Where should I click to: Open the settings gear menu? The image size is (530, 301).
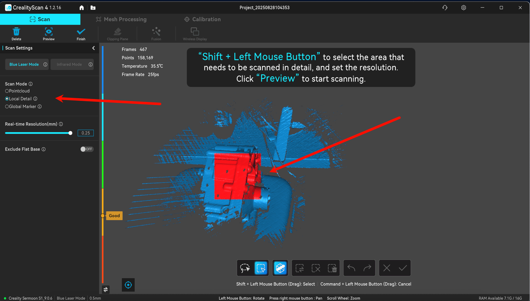[x=464, y=8]
